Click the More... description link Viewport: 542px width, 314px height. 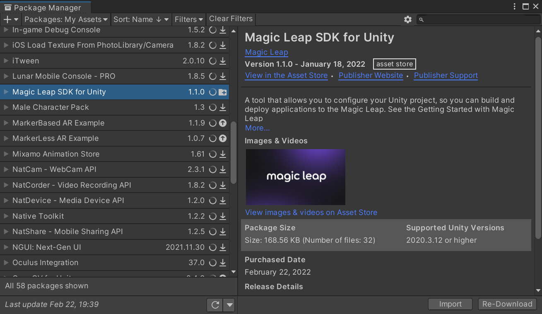coord(258,128)
